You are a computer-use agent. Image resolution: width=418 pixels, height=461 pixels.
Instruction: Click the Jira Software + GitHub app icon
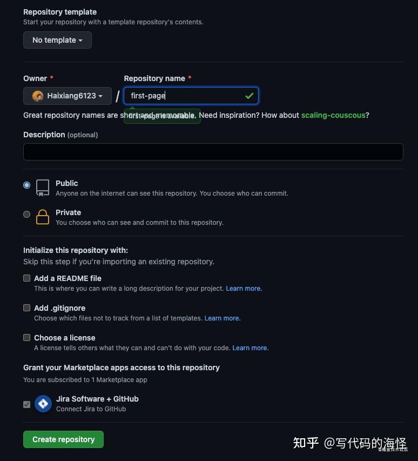pyautogui.click(x=43, y=403)
